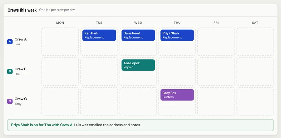Screen dimensions: 281x138
Task: Click 'Priya Shah is on for Thu' confirmation message
Action: point(140,125)
